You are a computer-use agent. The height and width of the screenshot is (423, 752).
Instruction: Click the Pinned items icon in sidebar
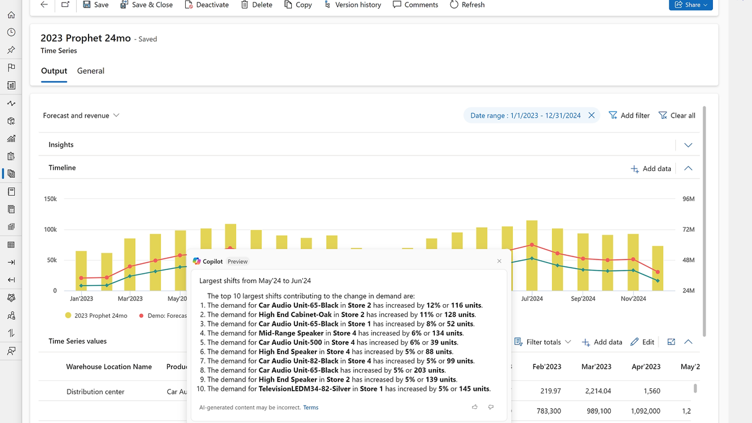(x=11, y=50)
